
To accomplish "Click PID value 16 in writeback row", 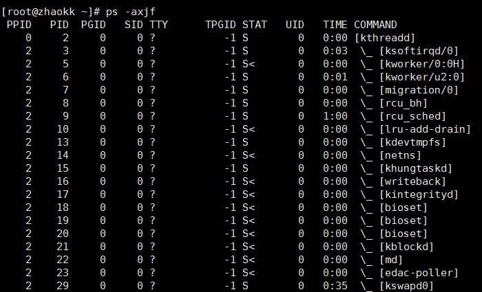I will (x=63, y=181).
